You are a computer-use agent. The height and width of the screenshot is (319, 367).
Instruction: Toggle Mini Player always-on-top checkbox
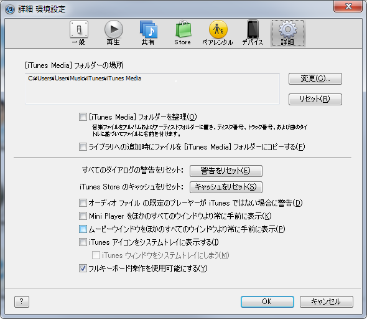(83, 216)
